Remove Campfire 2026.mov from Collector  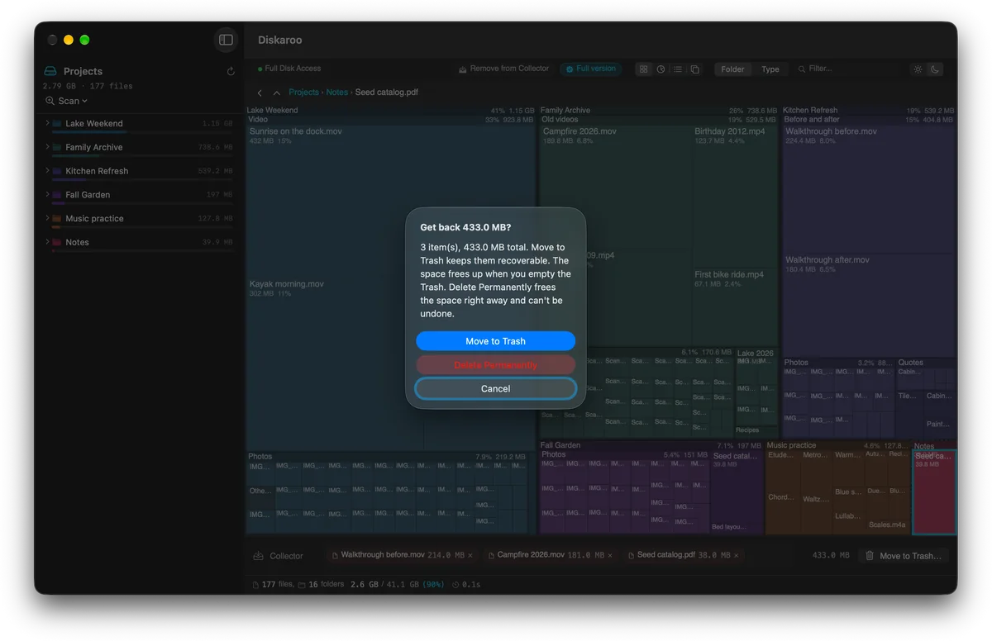point(610,556)
